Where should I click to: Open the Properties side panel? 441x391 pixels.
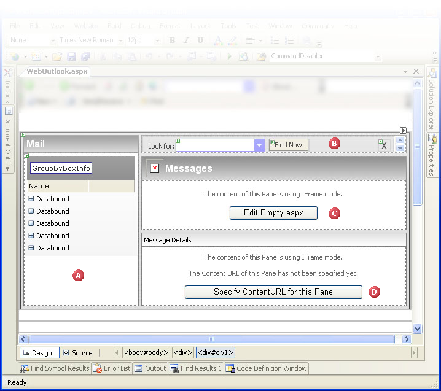432,155
